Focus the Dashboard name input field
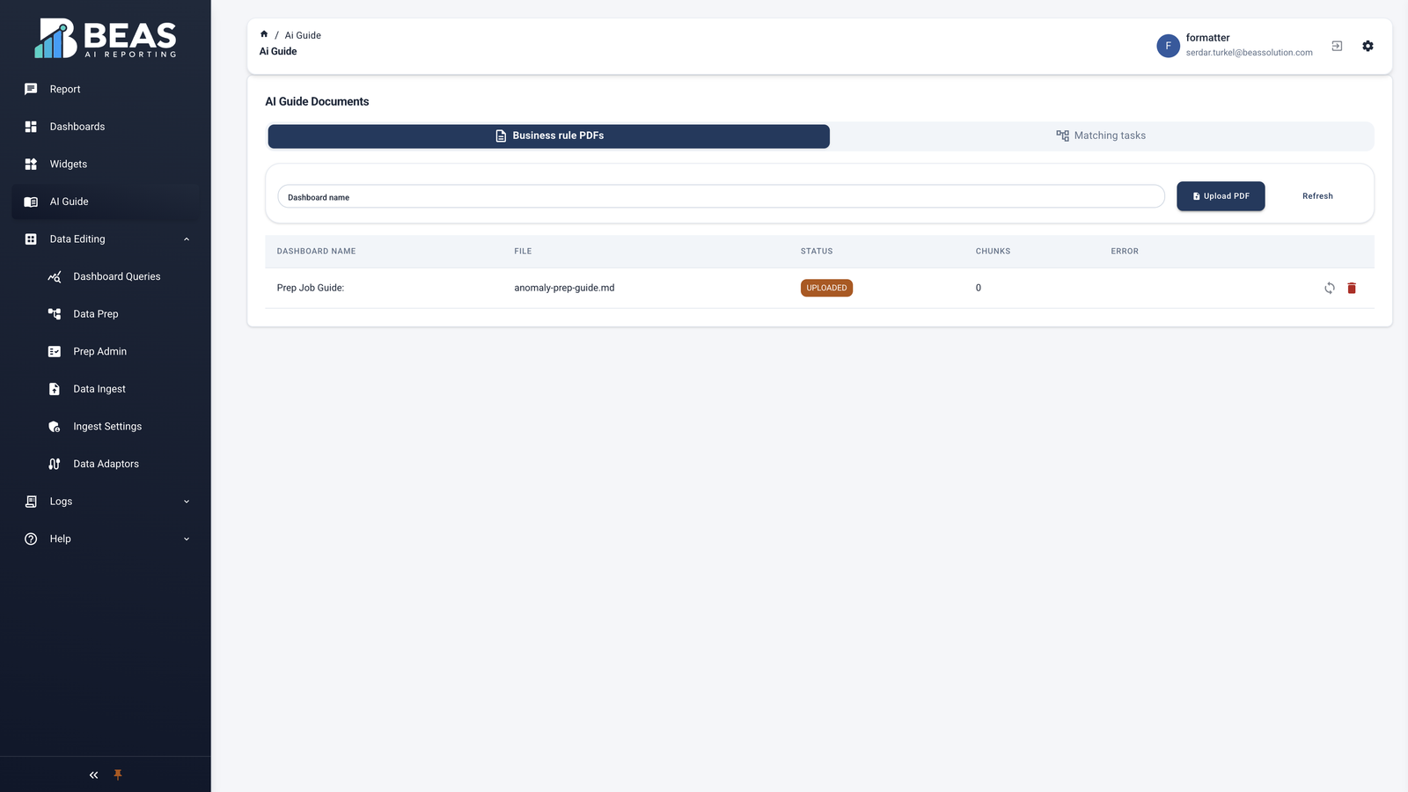1408x792 pixels. tap(721, 196)
